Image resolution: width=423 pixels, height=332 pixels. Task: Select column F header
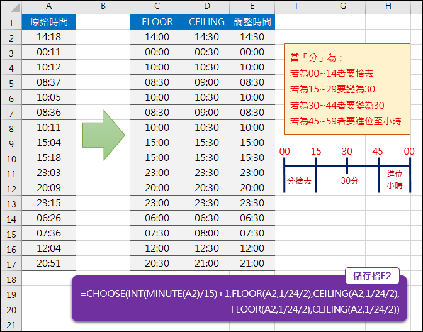coord(297,6)
